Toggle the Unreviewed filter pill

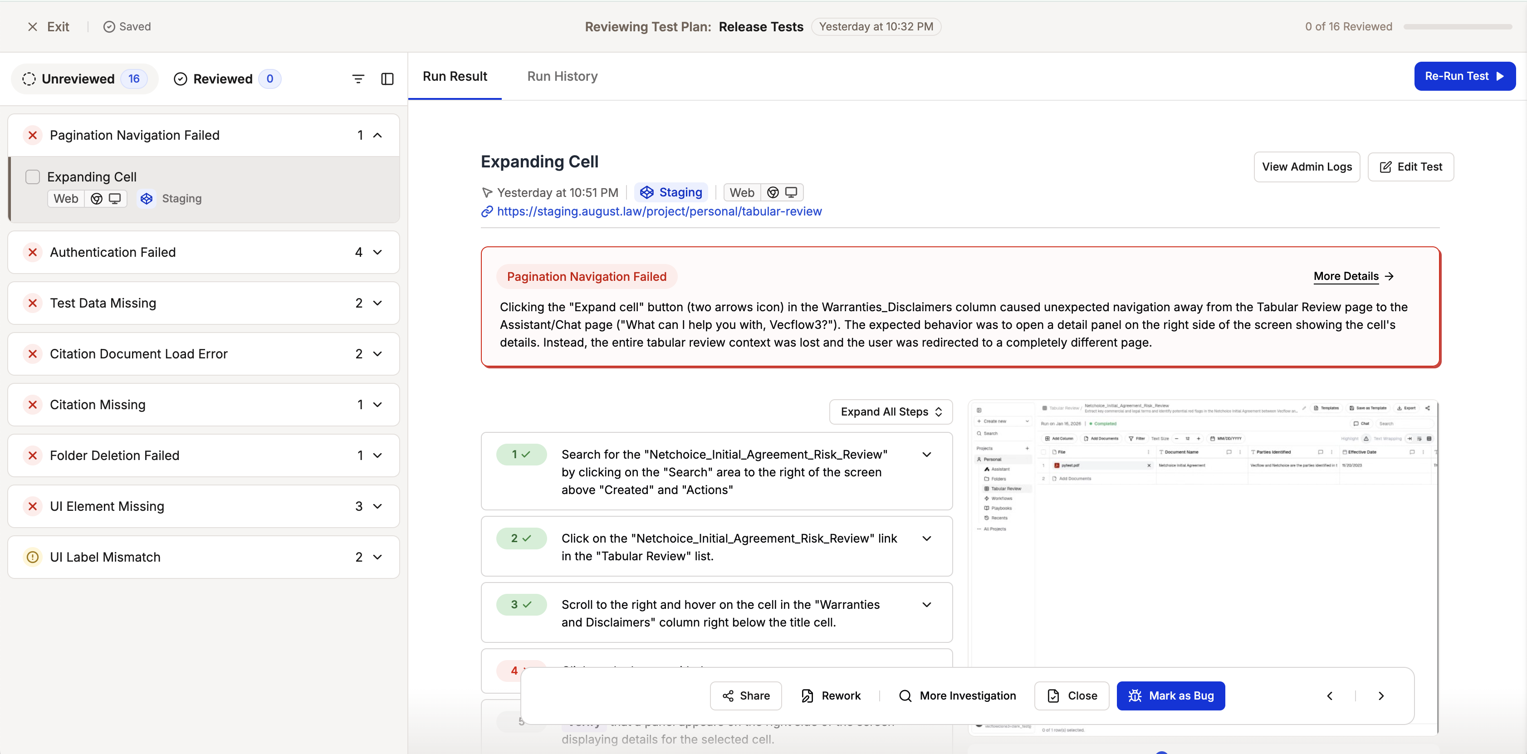(x=84, y=78)
